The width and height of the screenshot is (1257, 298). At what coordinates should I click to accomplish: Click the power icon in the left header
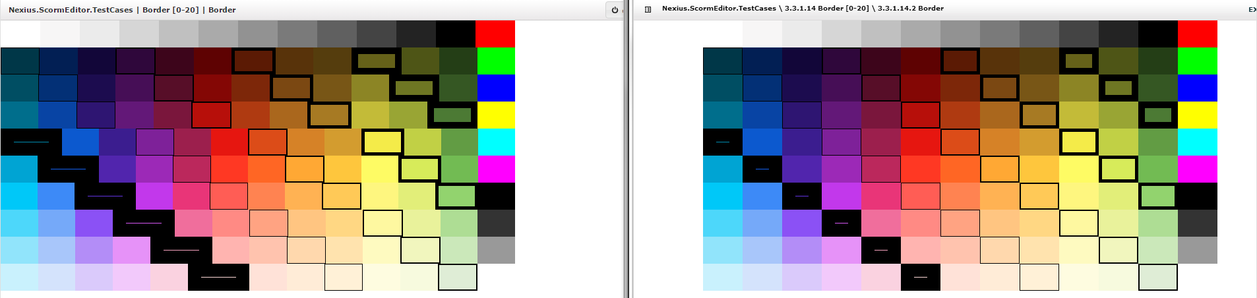tap(615, 10)
